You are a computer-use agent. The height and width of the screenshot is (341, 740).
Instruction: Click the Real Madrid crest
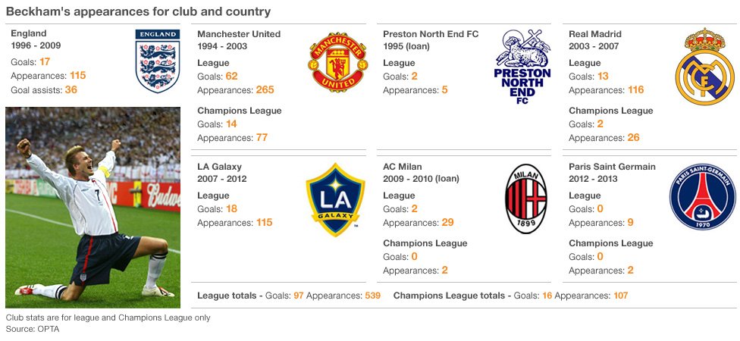click(704, 66)
